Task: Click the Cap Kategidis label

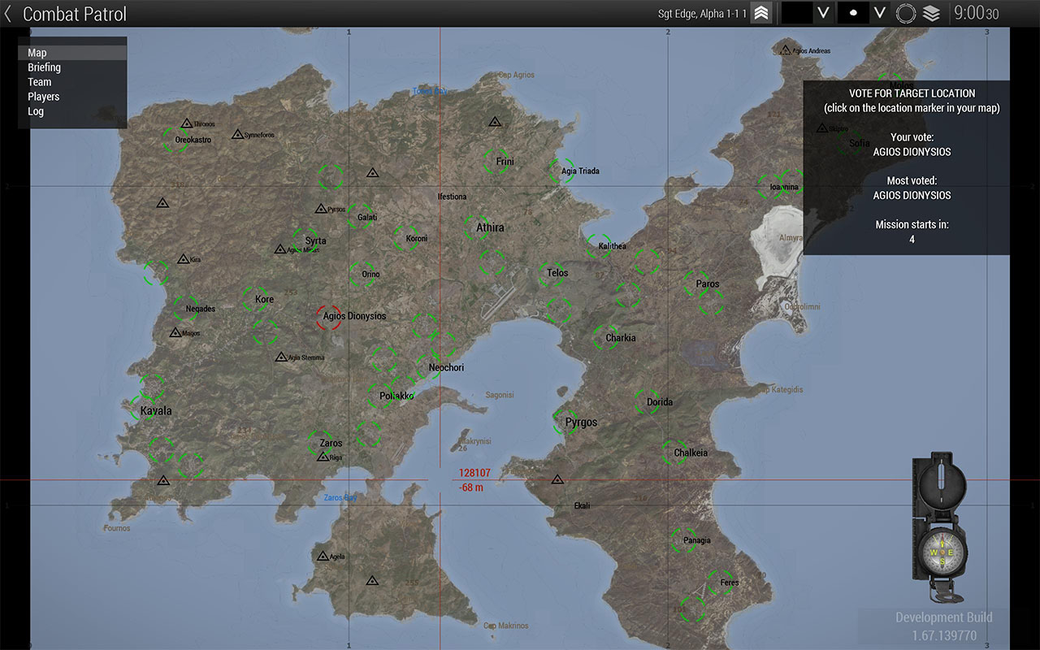Action: pyautogui.click(x=780, y=390)
